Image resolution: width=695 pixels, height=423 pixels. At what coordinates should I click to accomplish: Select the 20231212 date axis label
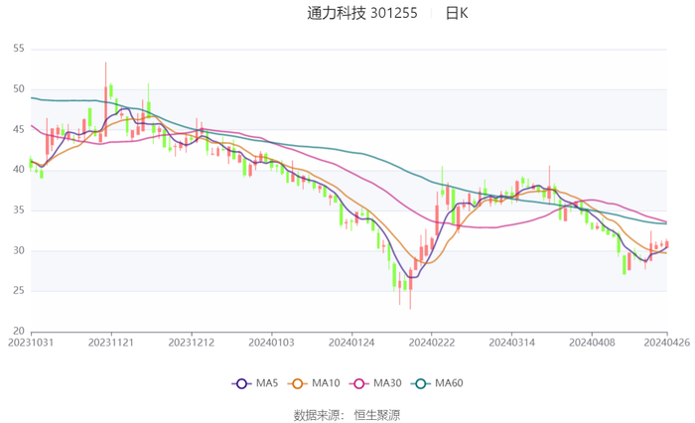click(x=191, y=342)
